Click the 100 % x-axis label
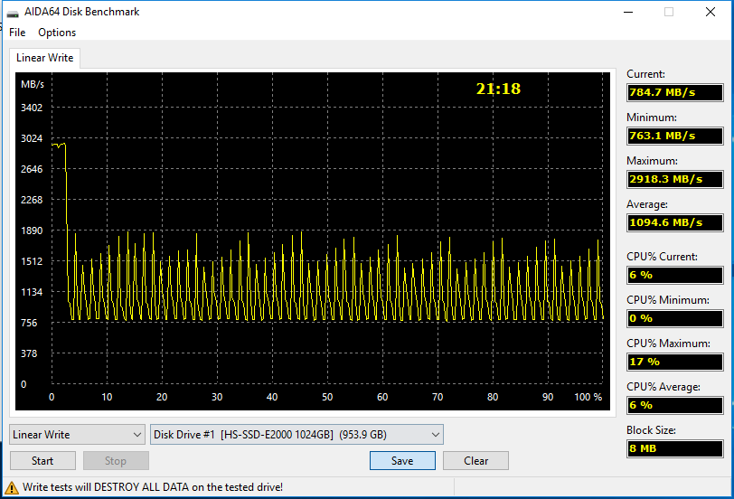The width and height of the screenshot is (734, 499). coord(588,397)
